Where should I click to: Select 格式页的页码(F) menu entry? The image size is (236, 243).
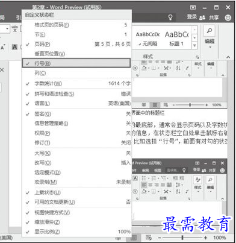coord(76,25)
